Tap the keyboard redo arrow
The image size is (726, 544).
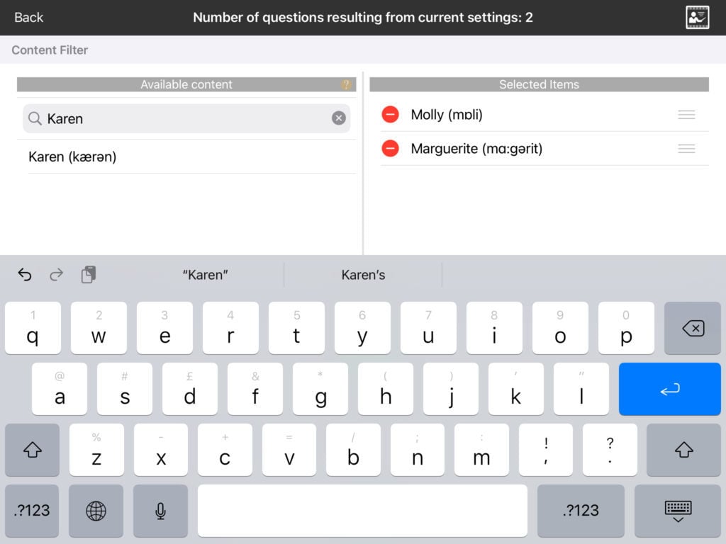pyautogui.click(x=57, y=275)
